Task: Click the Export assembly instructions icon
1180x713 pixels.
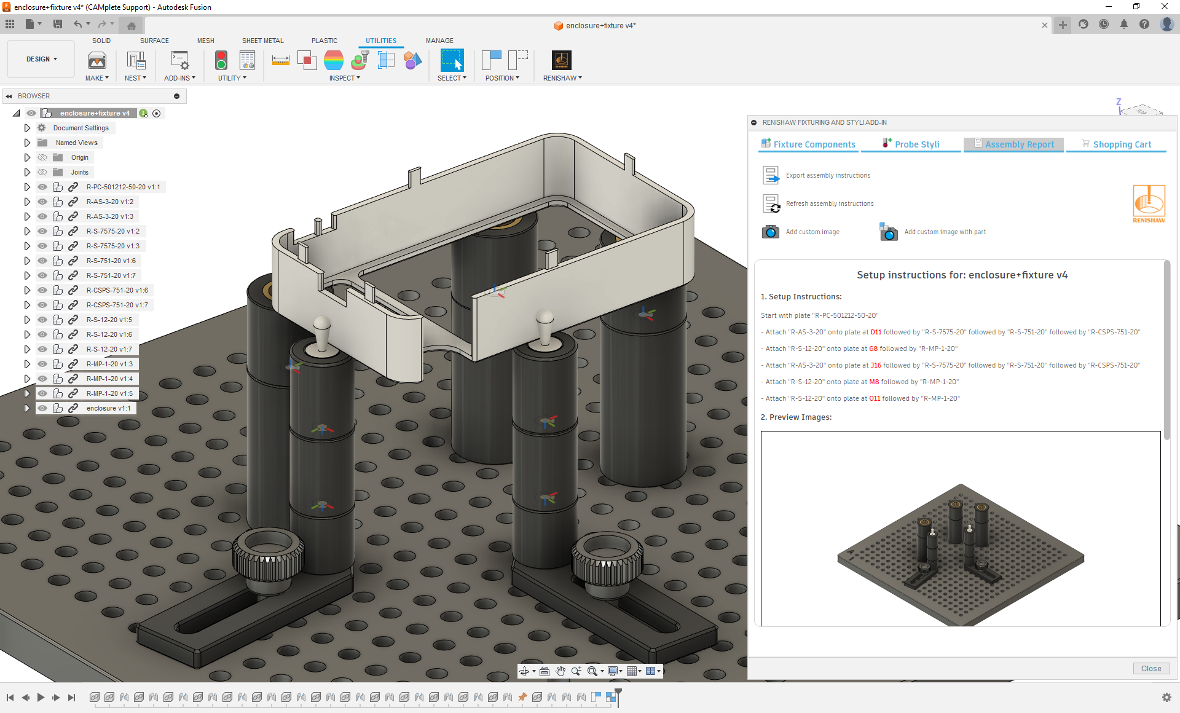Action: [771, 175]
